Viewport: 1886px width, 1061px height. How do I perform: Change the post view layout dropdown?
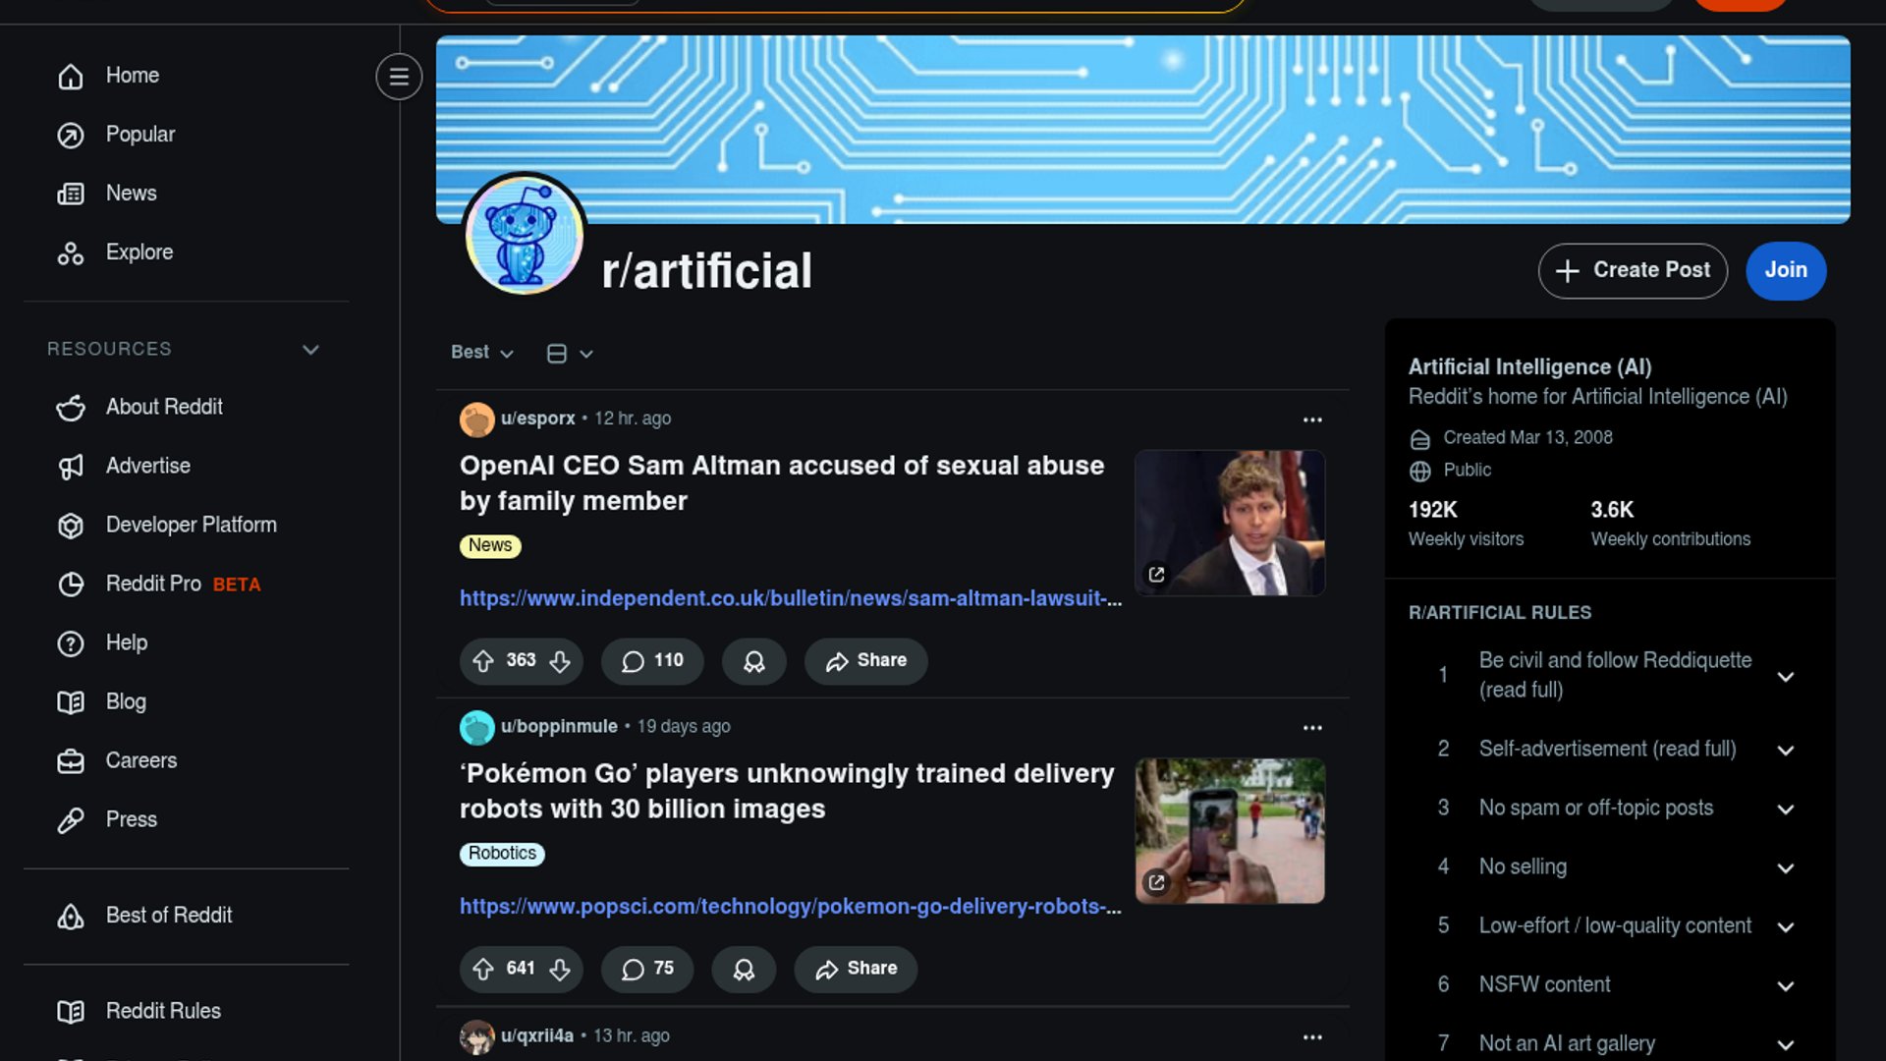point(570,354)
